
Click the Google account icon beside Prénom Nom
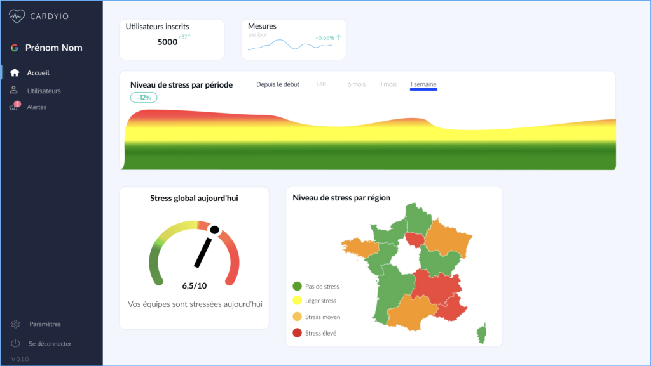pos(14,48)
